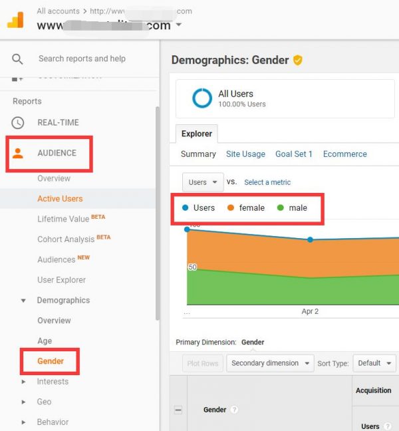The width and height of the screenshot is (399, 431).
Task: Click the search magnifier icon
Action: click(x=17, y=59)
